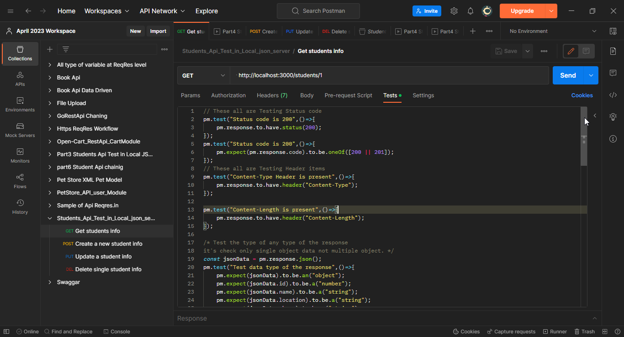Open the Environments panel
This screenshot has height=337, width=624.
coord(20,104)
